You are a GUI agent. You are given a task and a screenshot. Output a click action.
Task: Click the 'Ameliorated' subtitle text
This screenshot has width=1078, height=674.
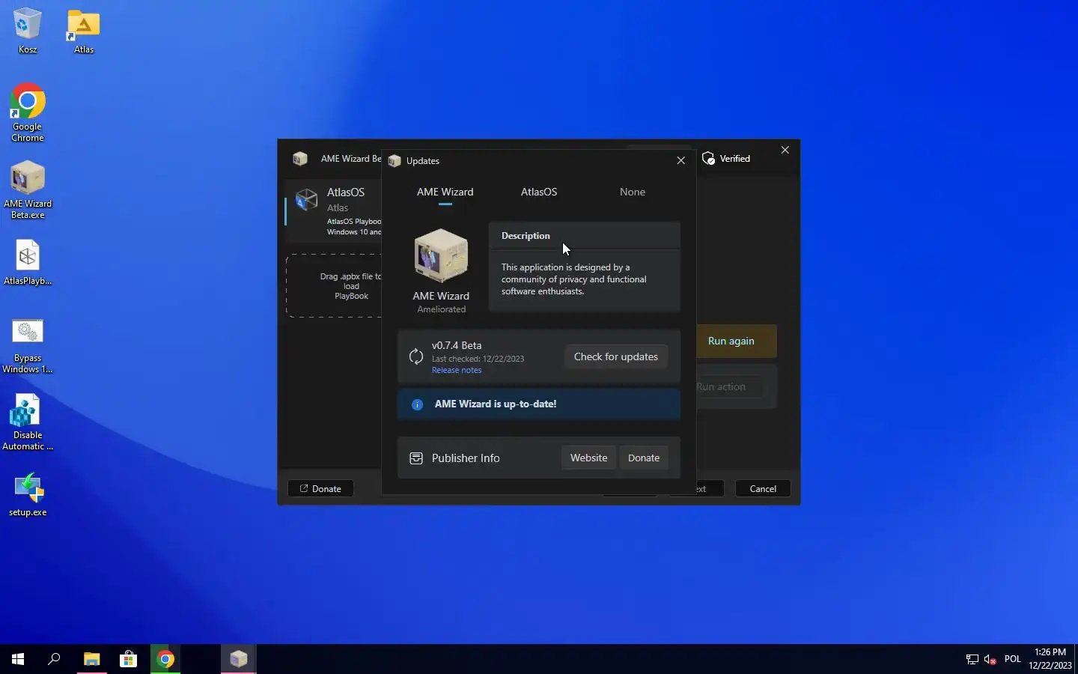(x=442, y=309)
